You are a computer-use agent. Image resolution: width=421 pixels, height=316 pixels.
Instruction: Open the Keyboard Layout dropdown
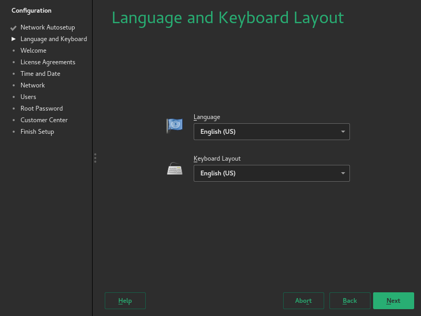point(272,173)
